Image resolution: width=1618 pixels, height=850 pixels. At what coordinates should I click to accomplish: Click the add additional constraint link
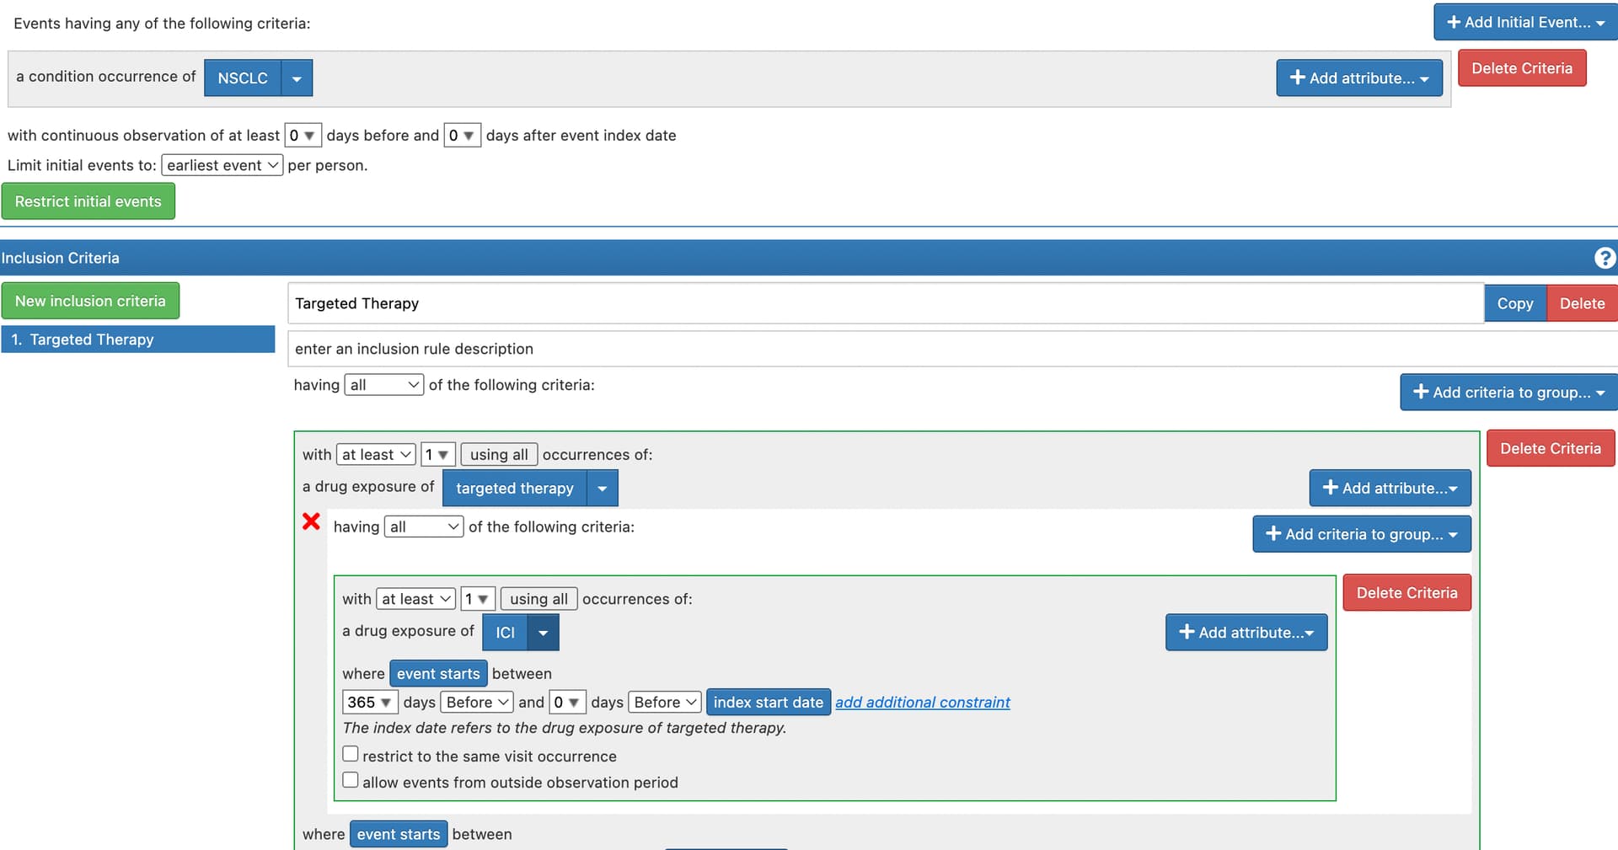point(922,703)
